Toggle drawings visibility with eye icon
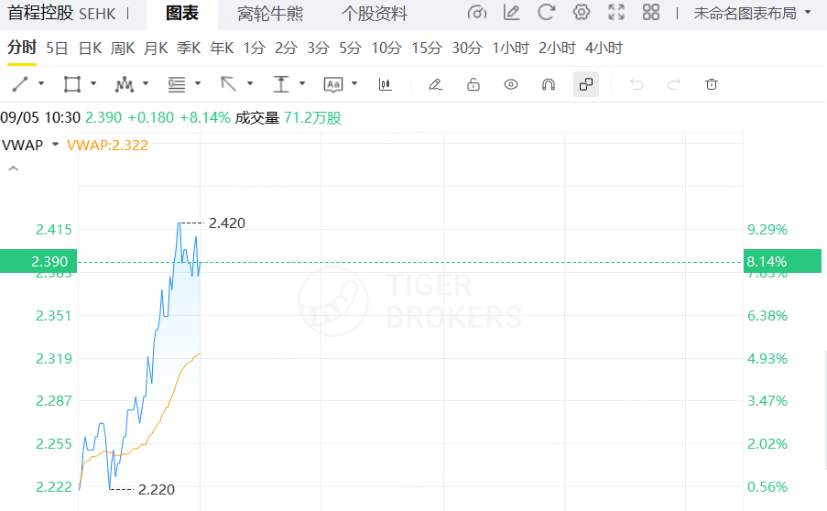 point(510,84)
